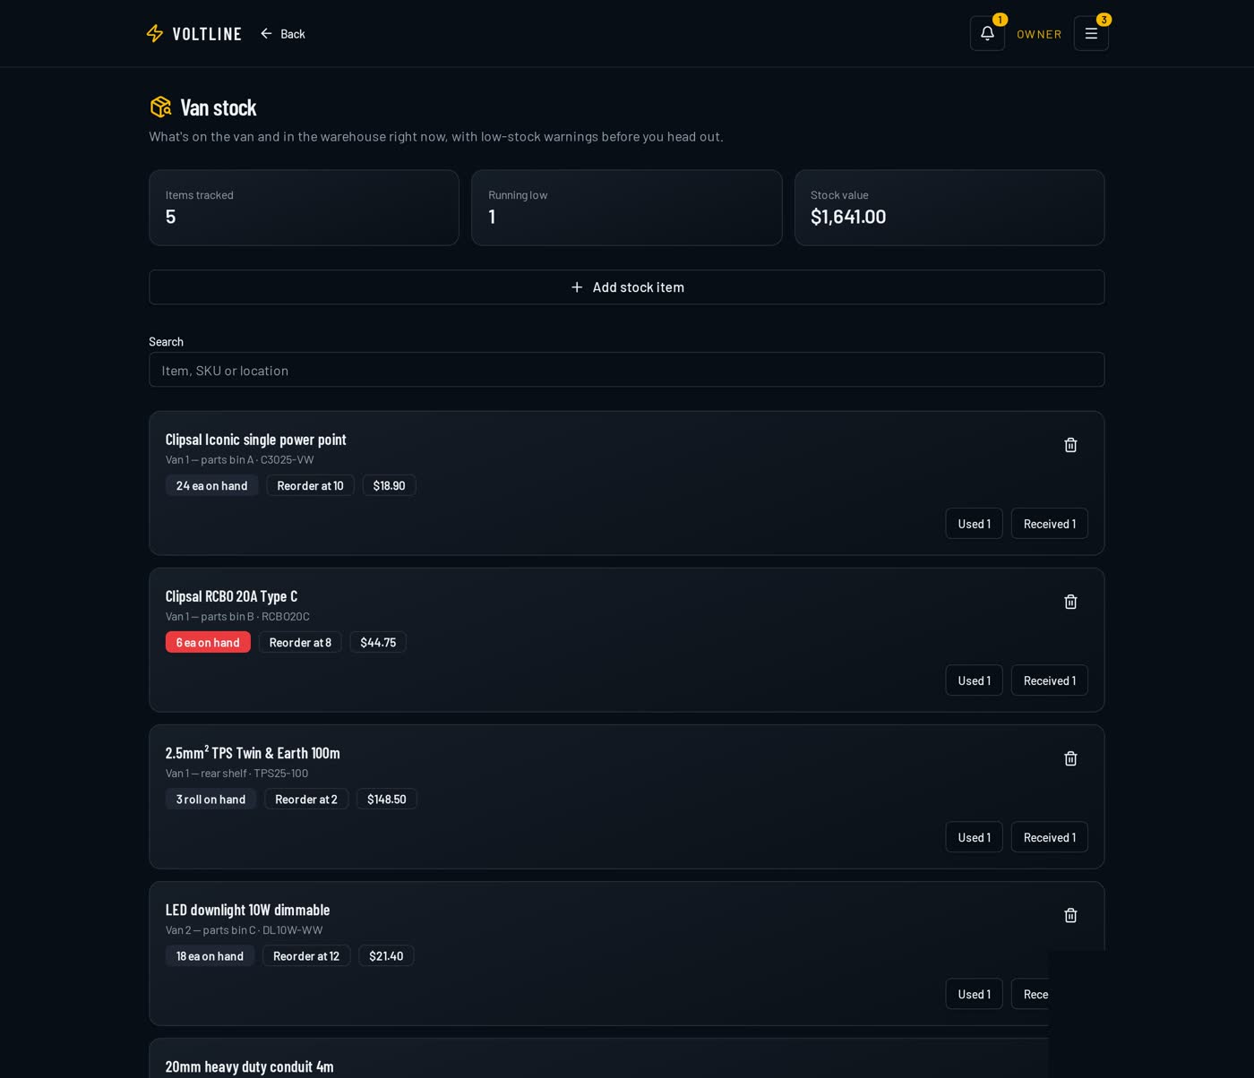Click the 2.5mm² TPS Twin & Earth 100m title

click(x=253, y=752)
